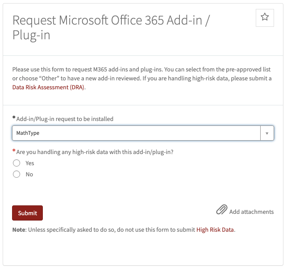
Task: Click the "No" option label text
Action: click(29, 174)
